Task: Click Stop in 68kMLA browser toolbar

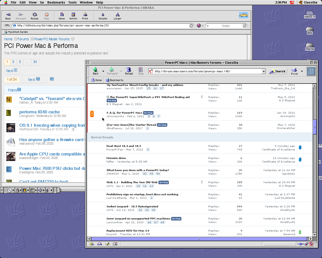Action: [x=47, y=16]
